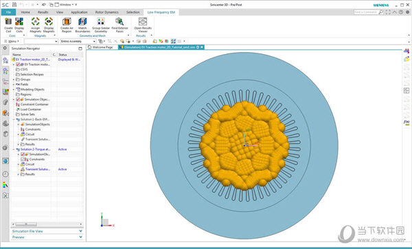Toggle Solution 2 Constraints checkbox

[x=23, y=159]
